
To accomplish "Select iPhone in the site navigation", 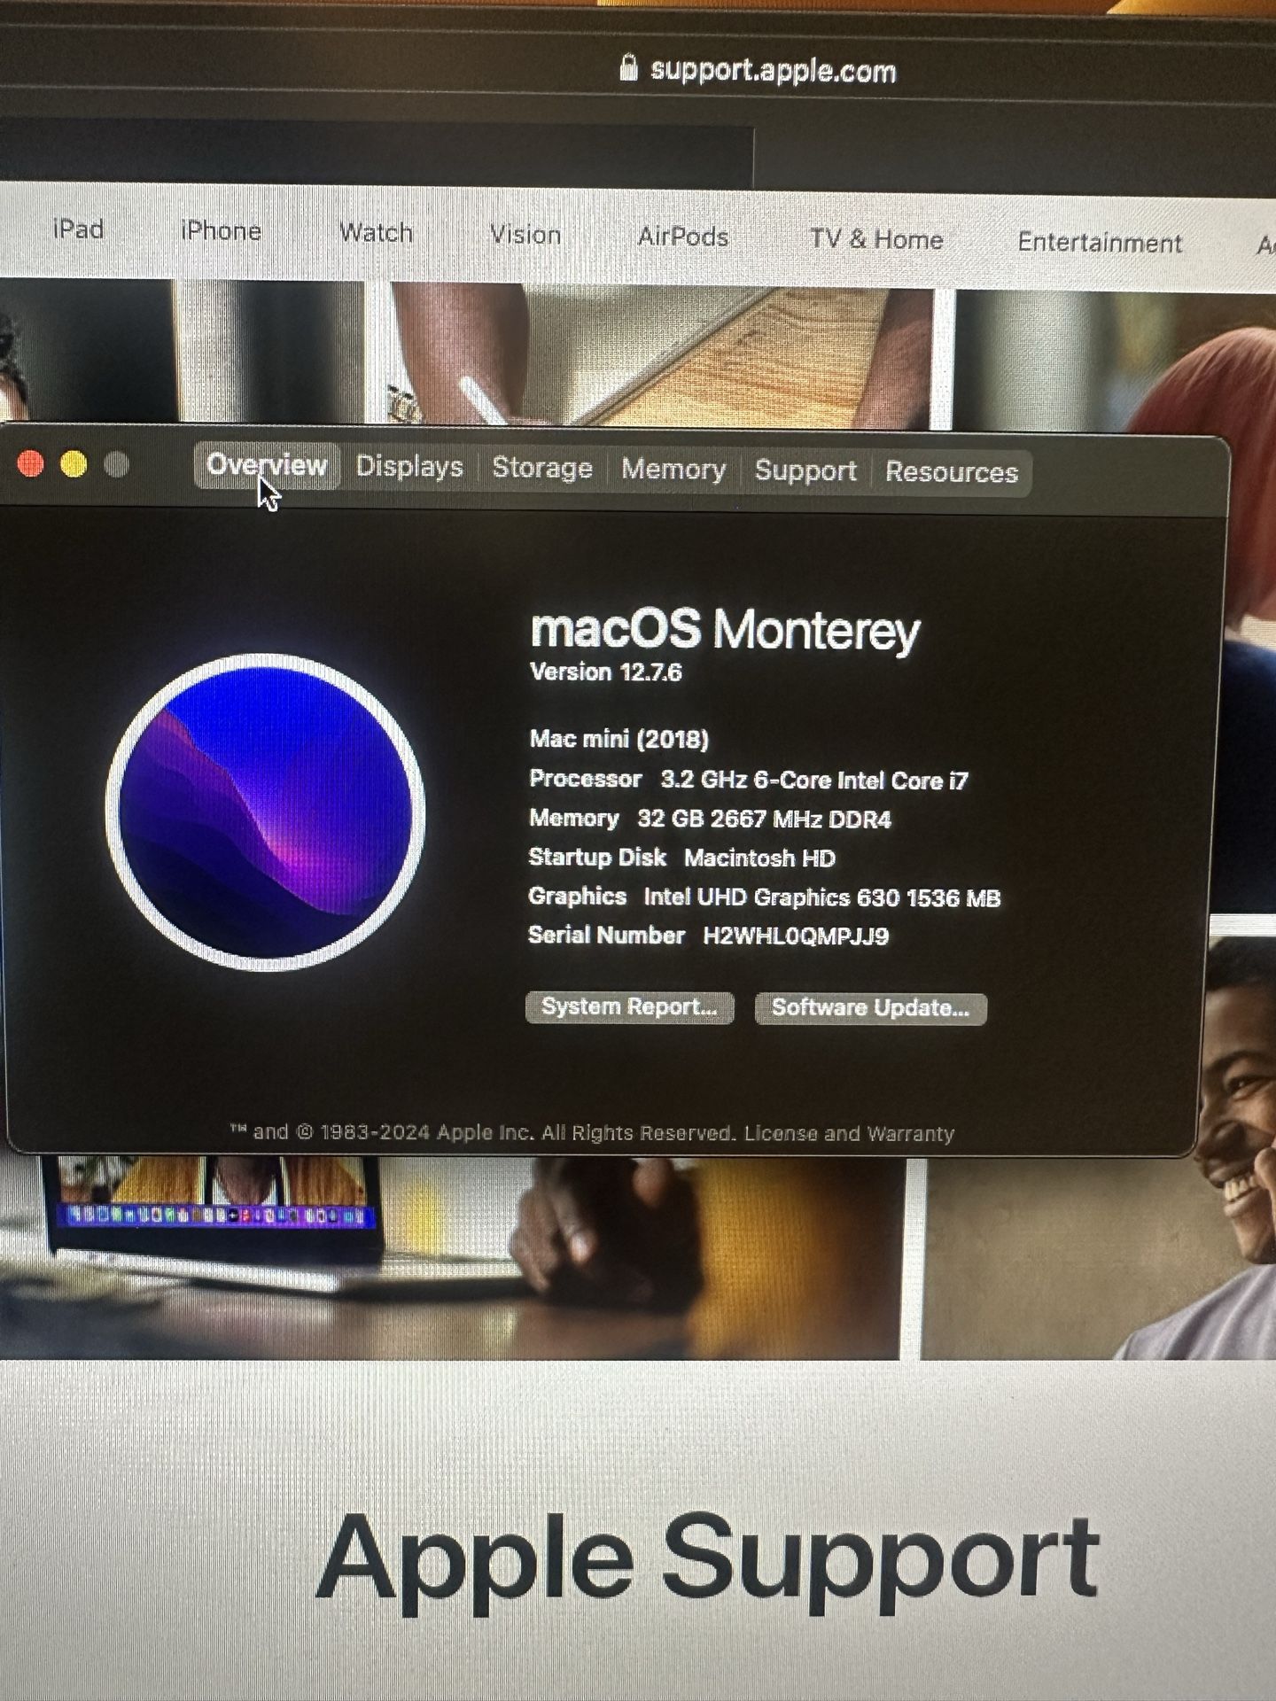I will pyautogui.click(x=221, y=231).
